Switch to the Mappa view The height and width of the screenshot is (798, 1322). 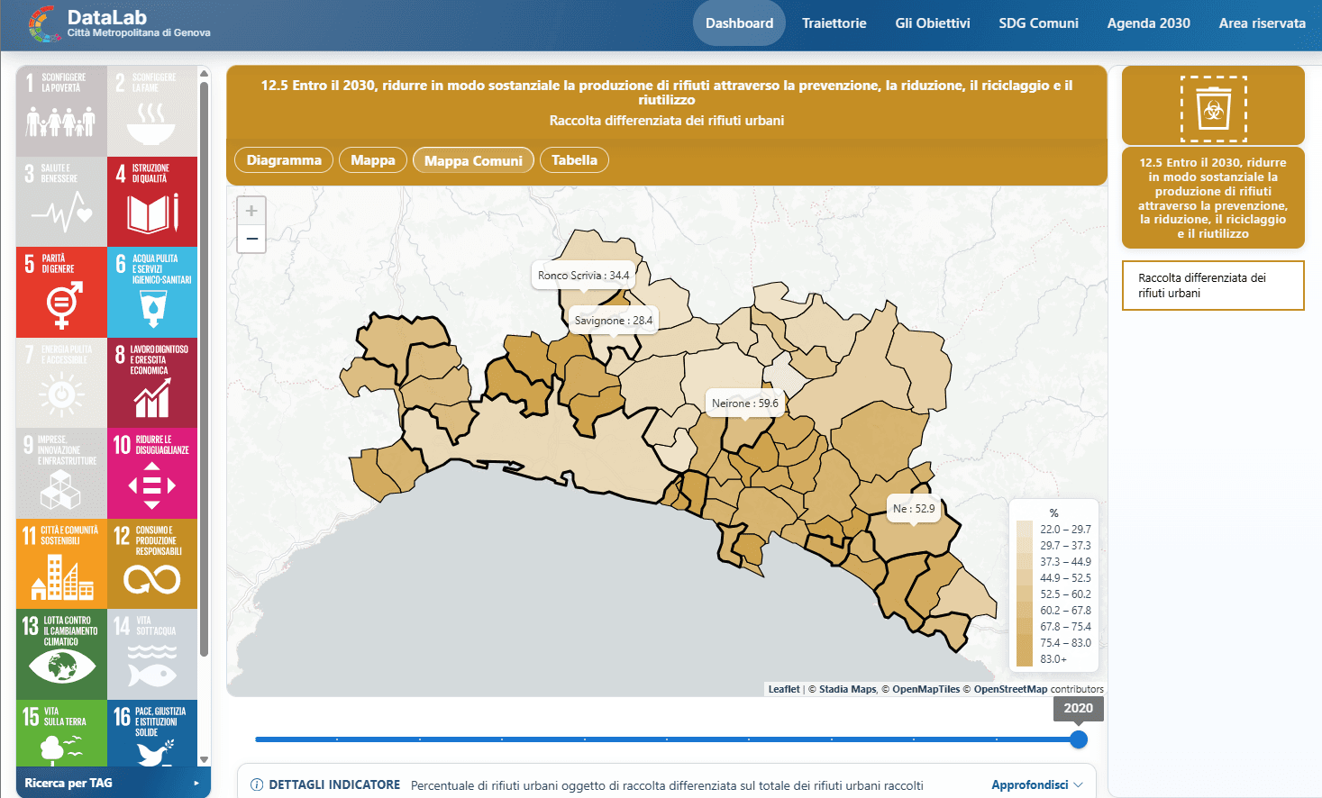coord(373,160)
